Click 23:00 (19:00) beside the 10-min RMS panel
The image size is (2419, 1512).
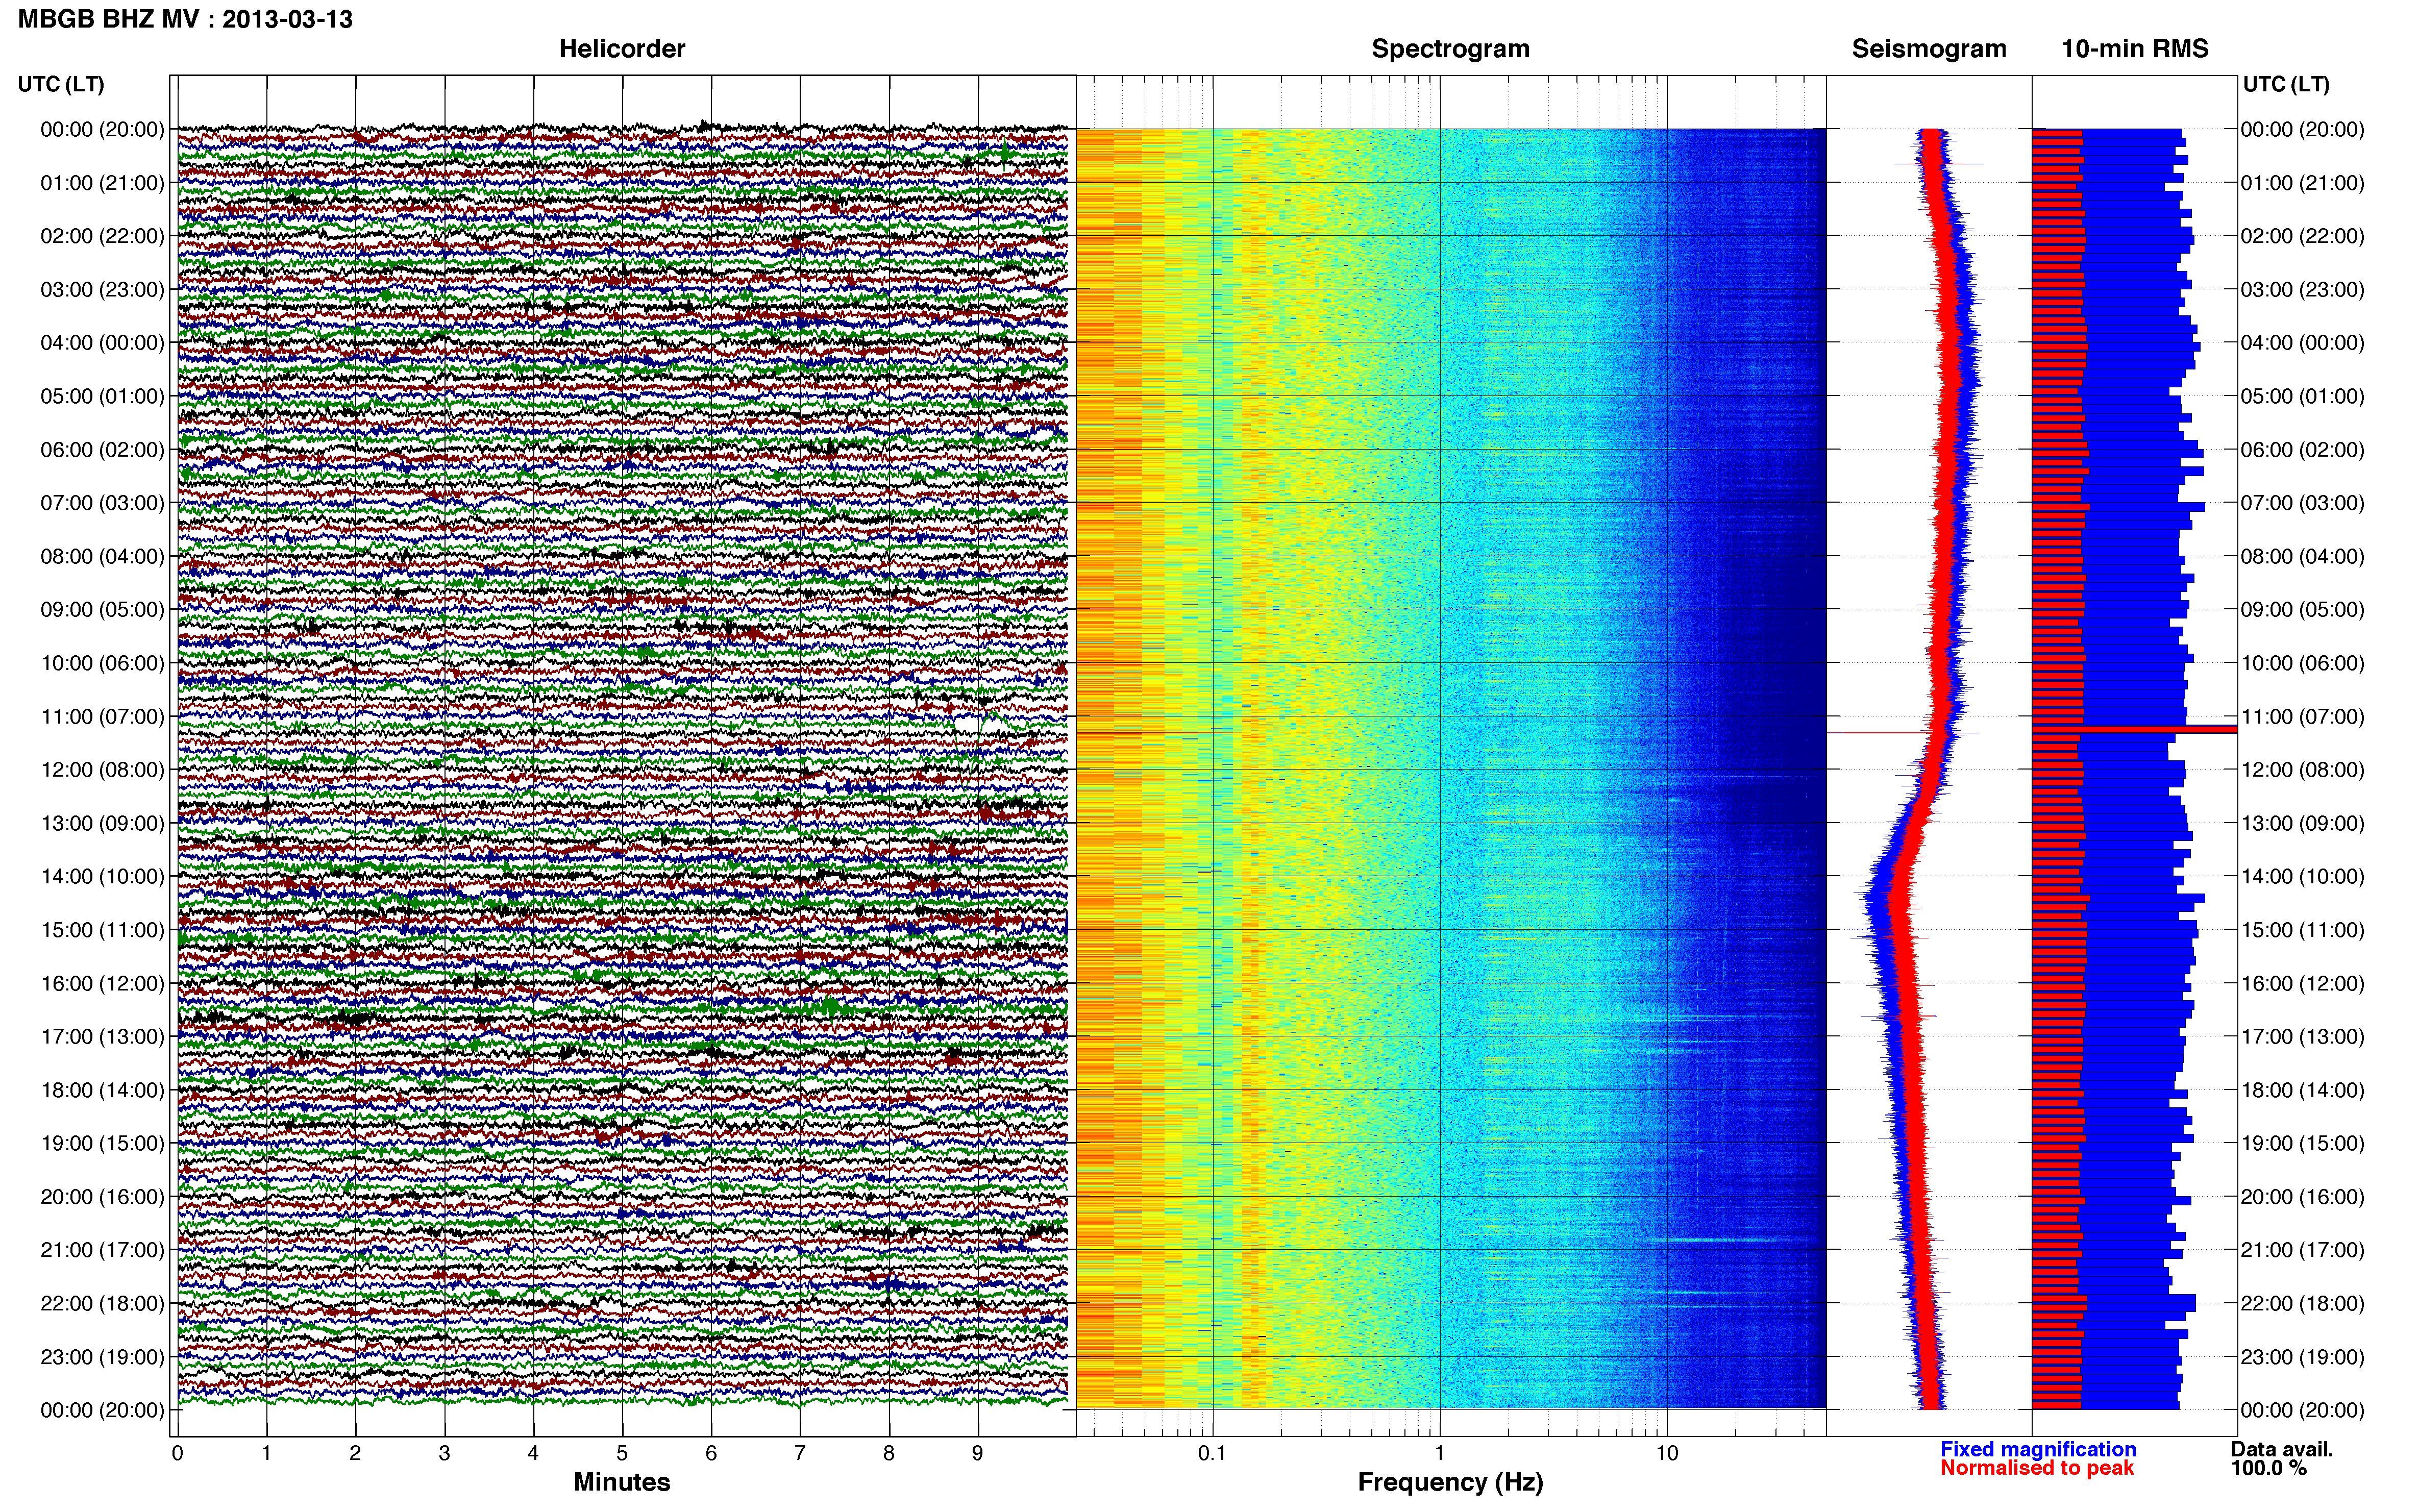(x=2302, y=1357)
